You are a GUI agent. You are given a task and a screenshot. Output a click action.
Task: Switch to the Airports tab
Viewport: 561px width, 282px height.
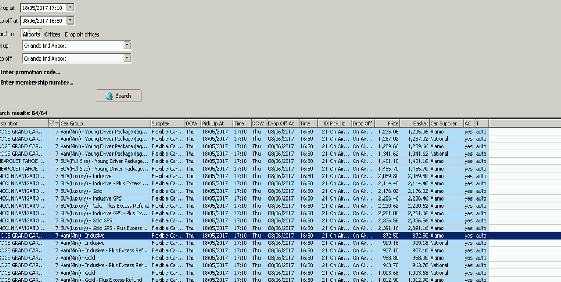(x=31, y=34)
